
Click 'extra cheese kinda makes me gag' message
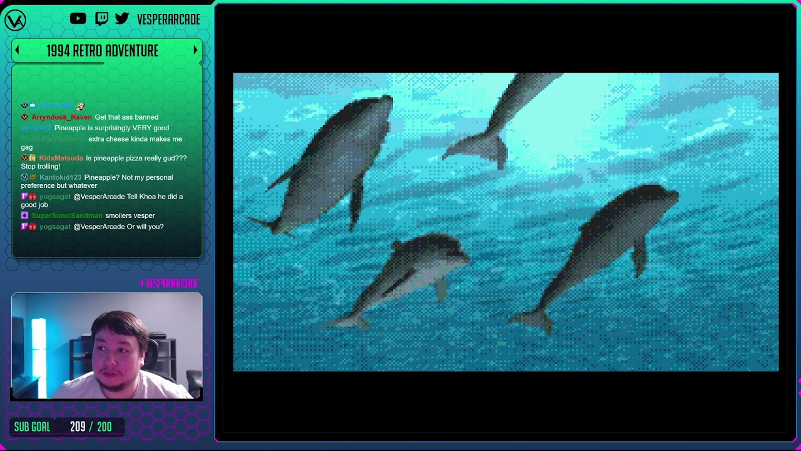click(x=101, y=143)
